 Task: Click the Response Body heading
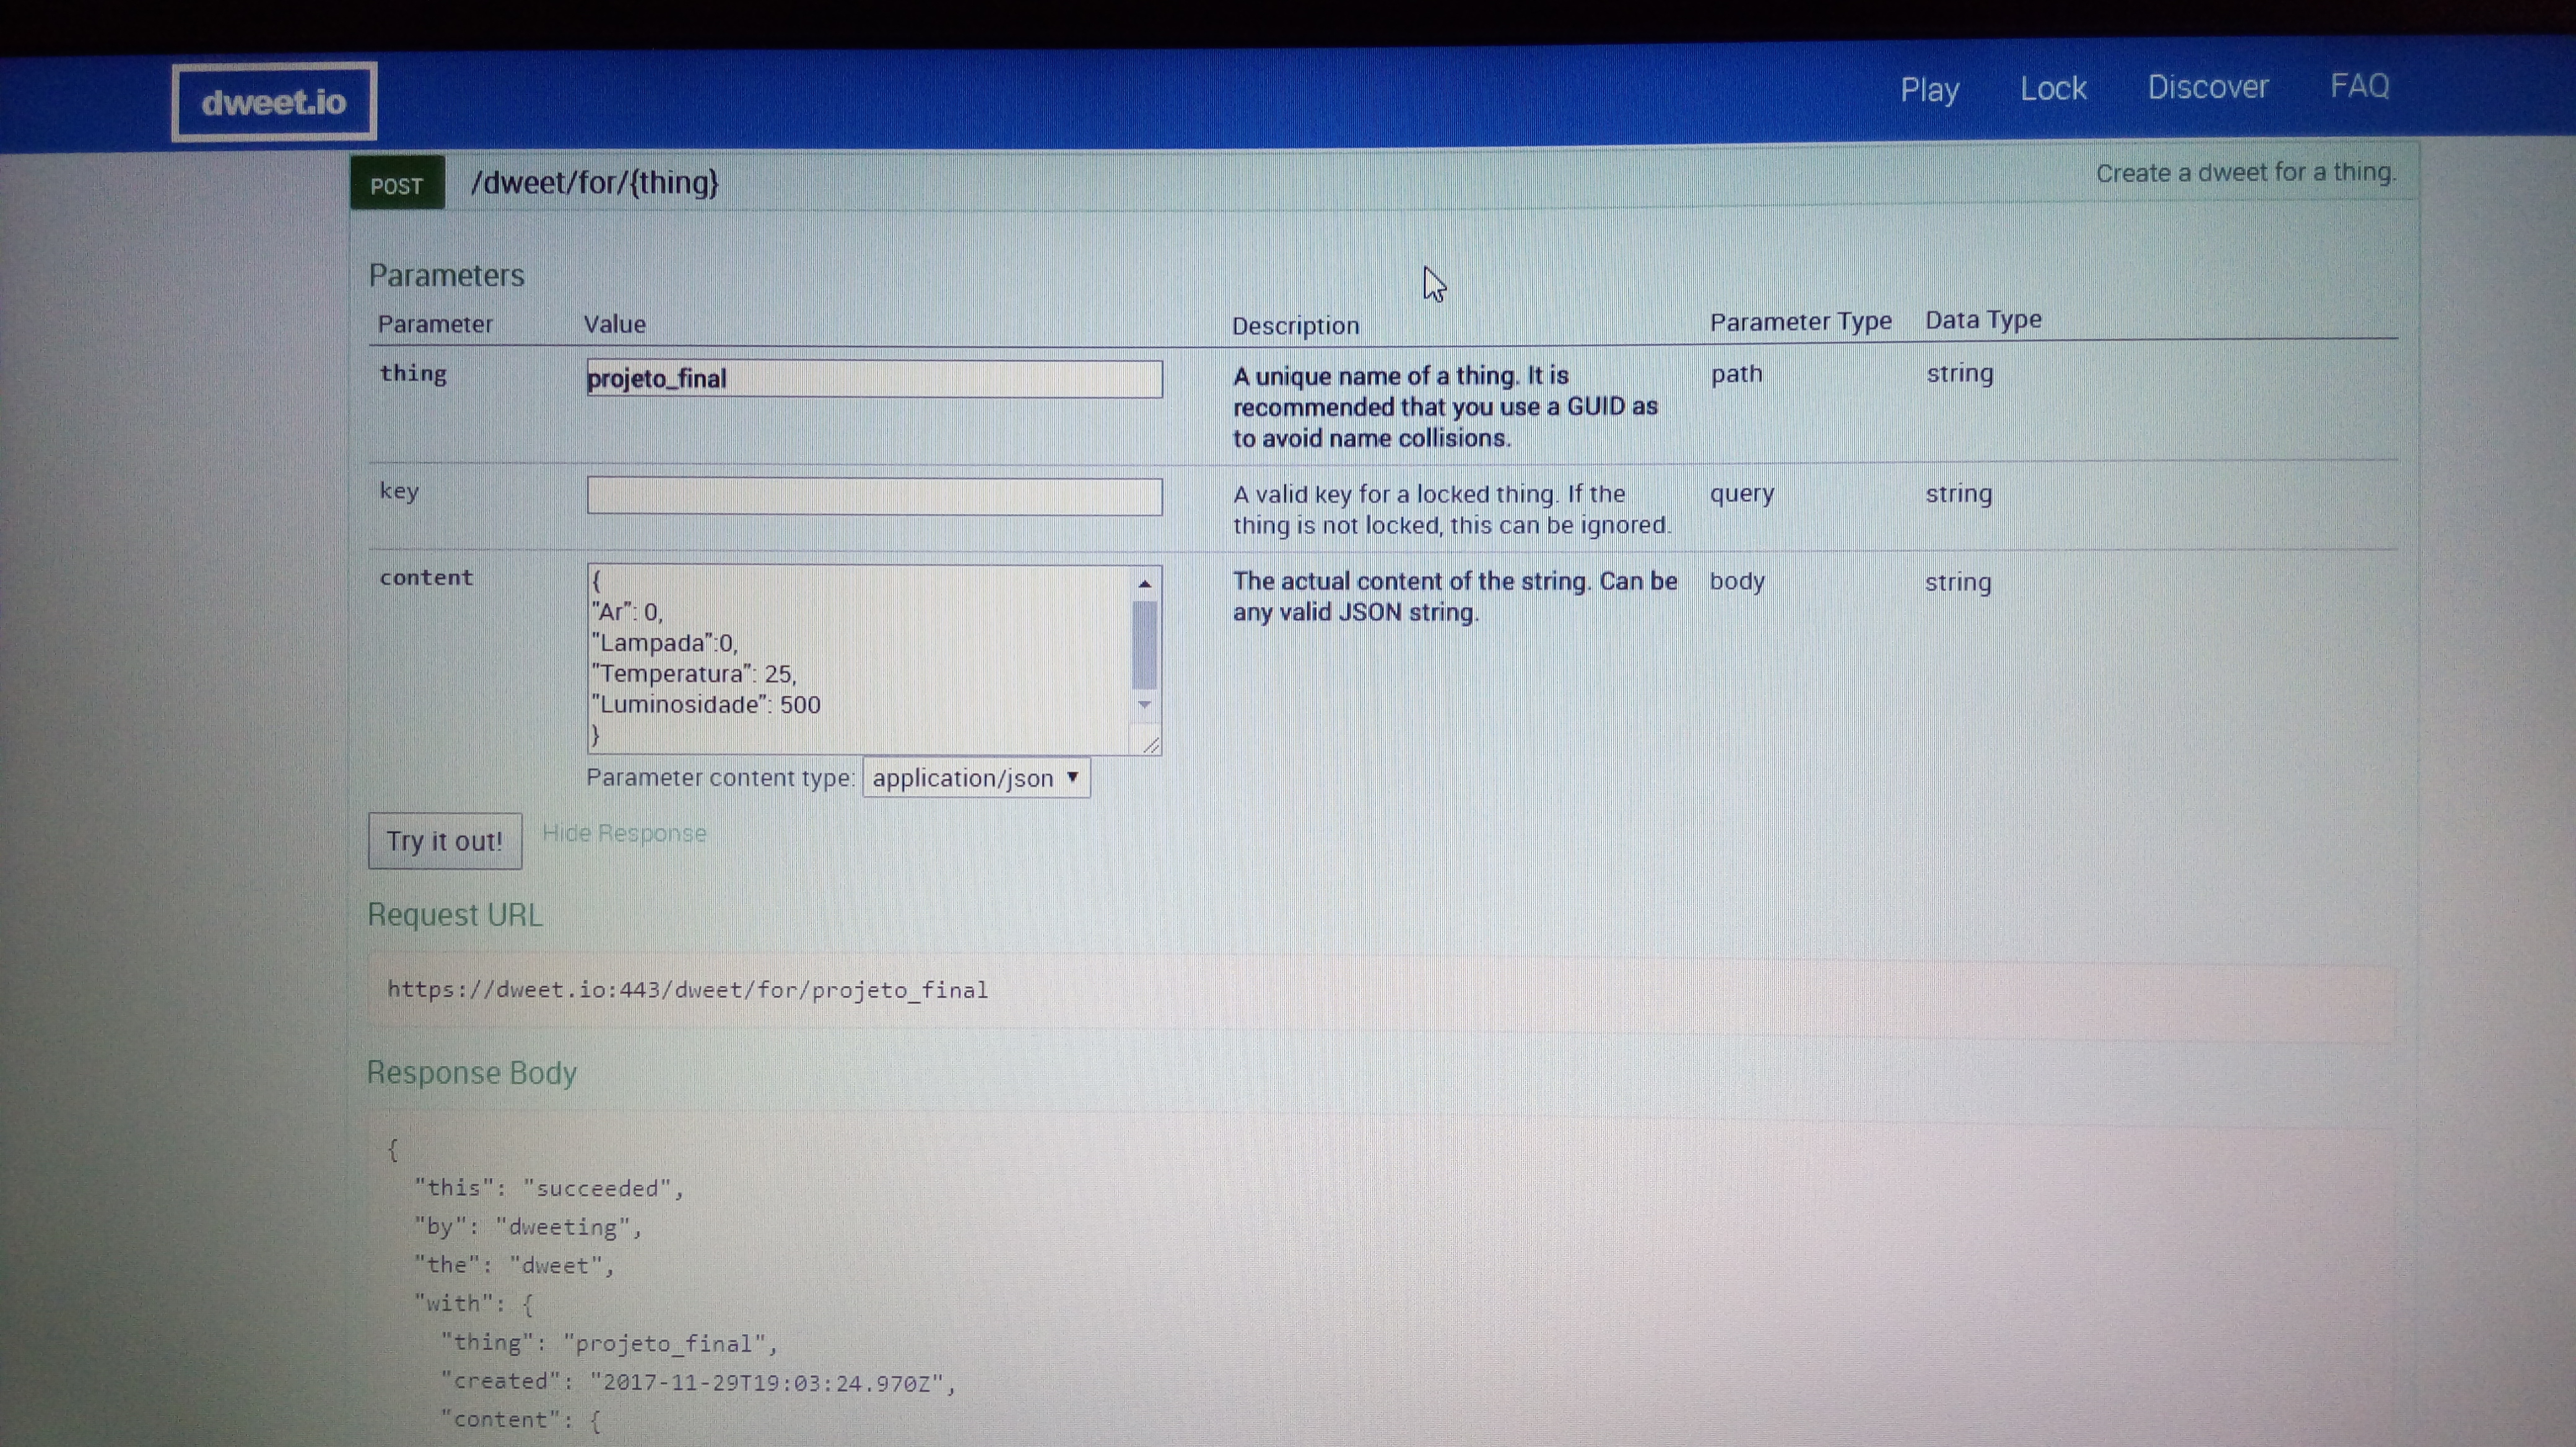click(471, 1073)
